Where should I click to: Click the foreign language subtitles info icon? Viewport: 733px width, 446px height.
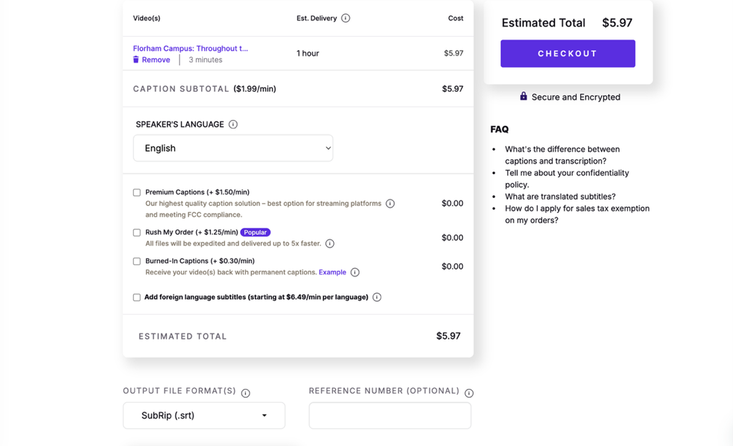coord(376,297)
